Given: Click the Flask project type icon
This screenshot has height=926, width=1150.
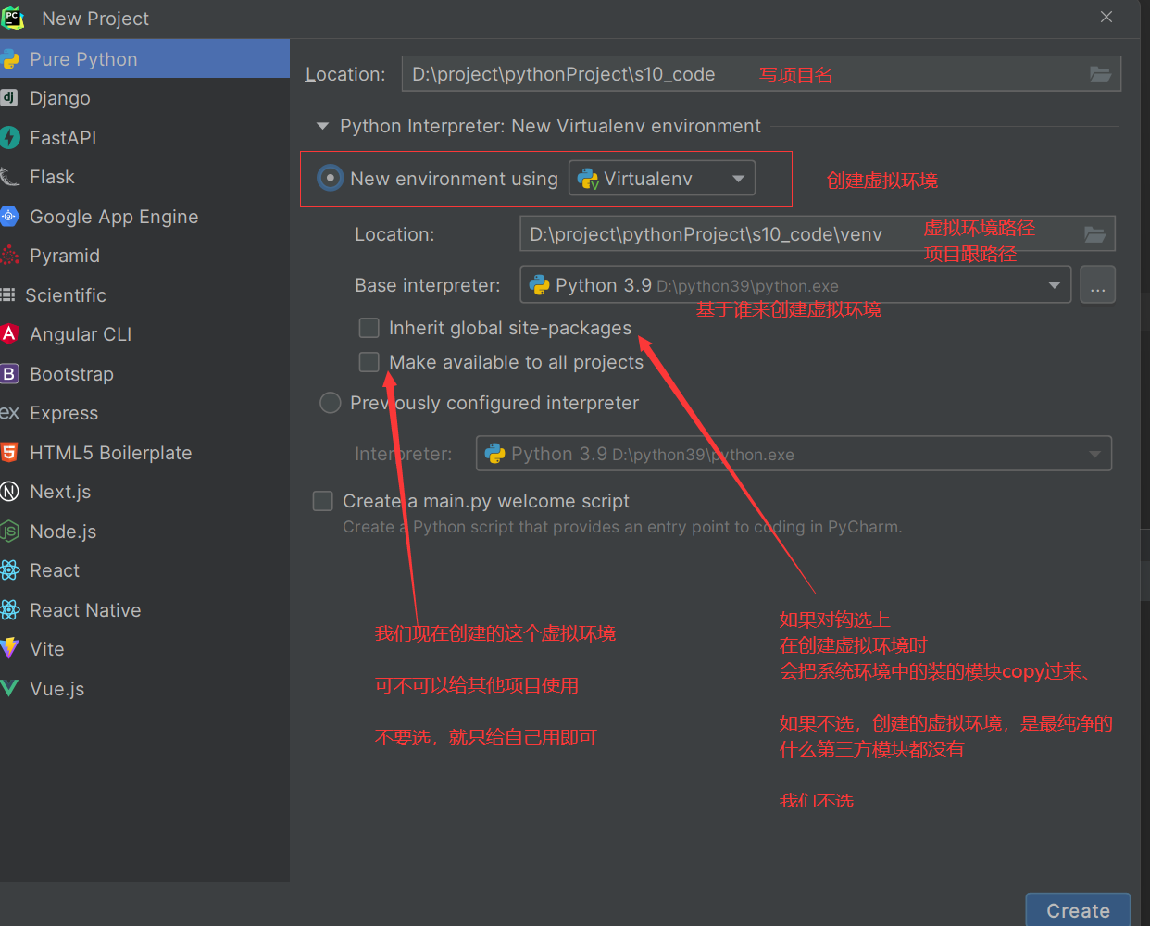Looking at the screenshot, I should (x=9, y=177).
